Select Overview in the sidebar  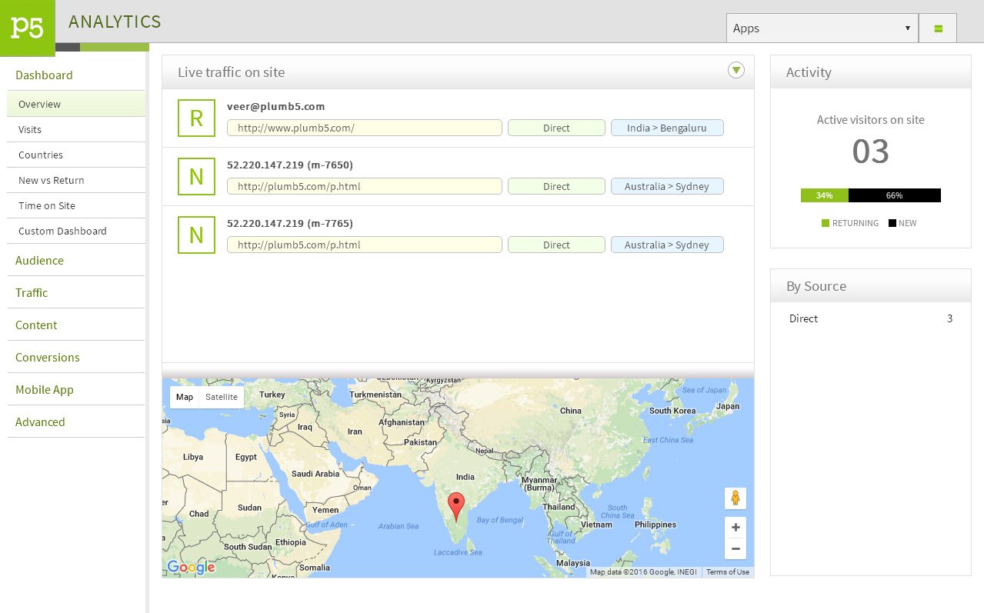point(76,104)
